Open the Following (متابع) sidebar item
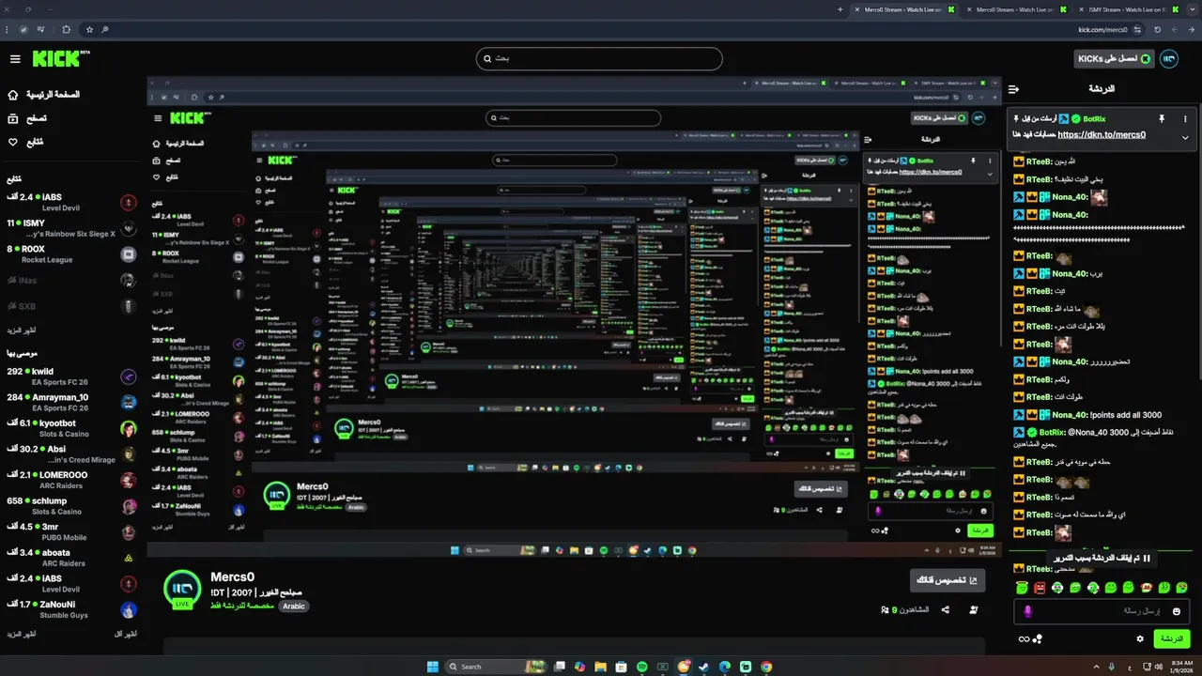Image resolution: width=1202 pixels, height=676 pixels. [x=25, y=142]
